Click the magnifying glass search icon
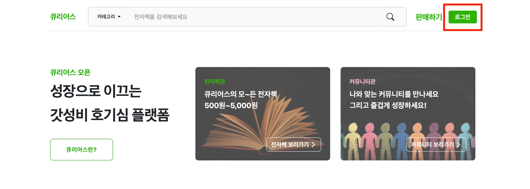The image size is (530, 189). coord(390,17)
